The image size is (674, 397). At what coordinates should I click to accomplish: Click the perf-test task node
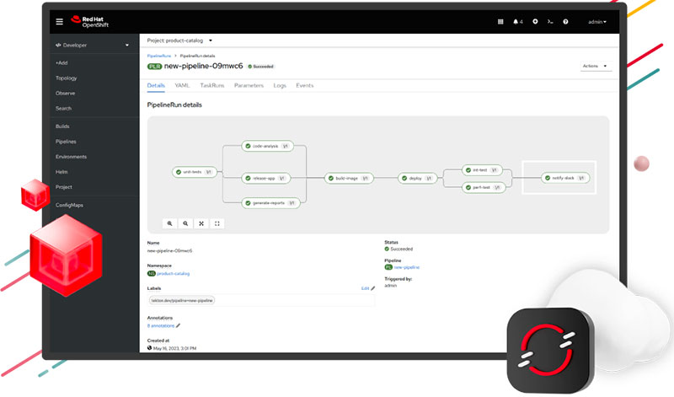484,187
